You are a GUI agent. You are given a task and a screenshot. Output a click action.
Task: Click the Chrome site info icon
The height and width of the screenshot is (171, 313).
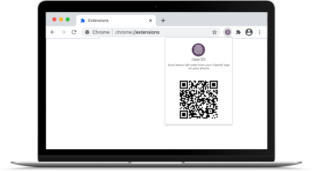click(x=87, y=32)
